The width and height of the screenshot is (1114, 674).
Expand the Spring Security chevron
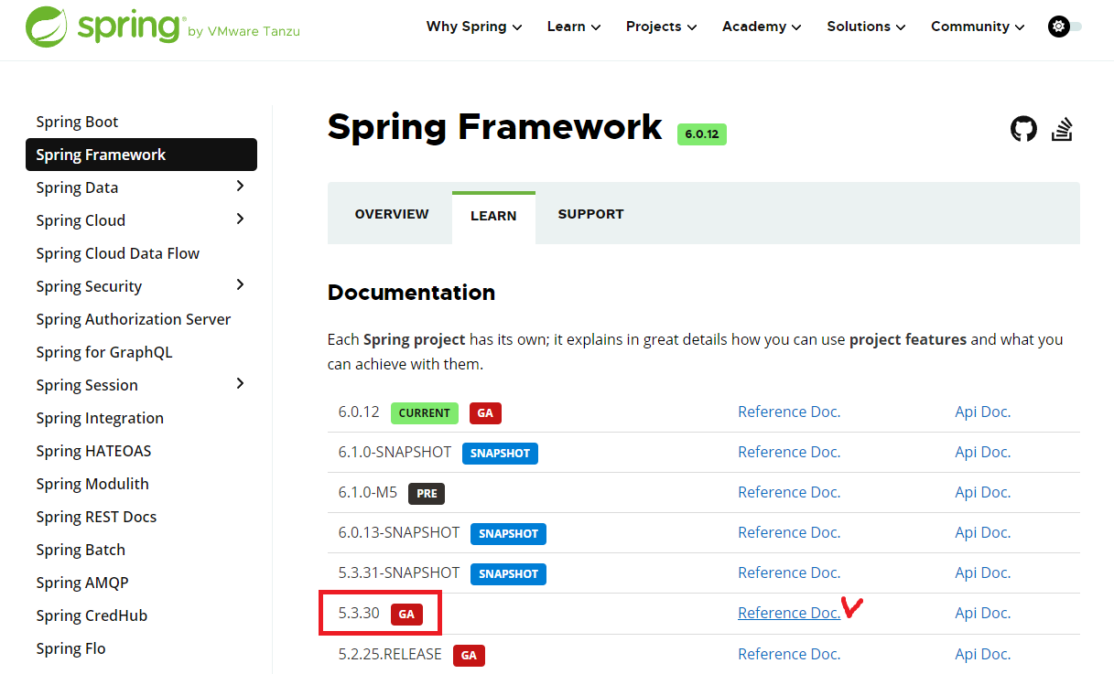[240, 285]
